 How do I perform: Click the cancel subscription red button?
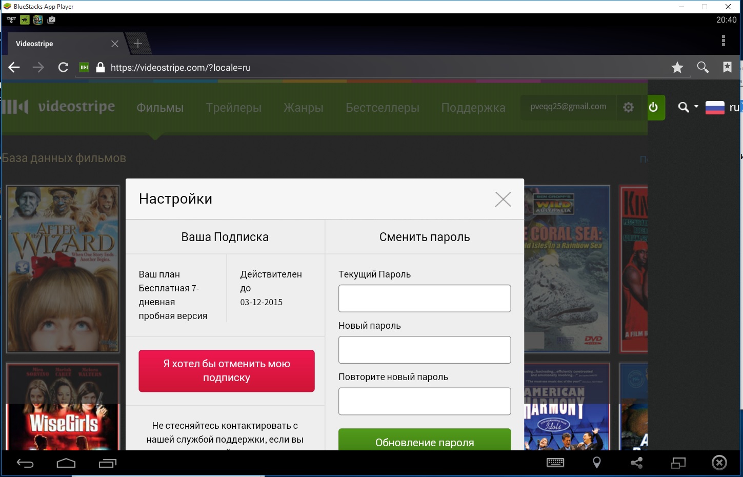(x=227, y=371)
